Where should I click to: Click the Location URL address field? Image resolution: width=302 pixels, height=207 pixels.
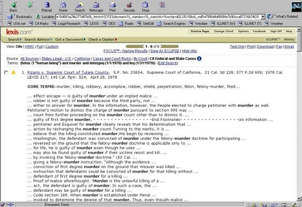(158, 16)
